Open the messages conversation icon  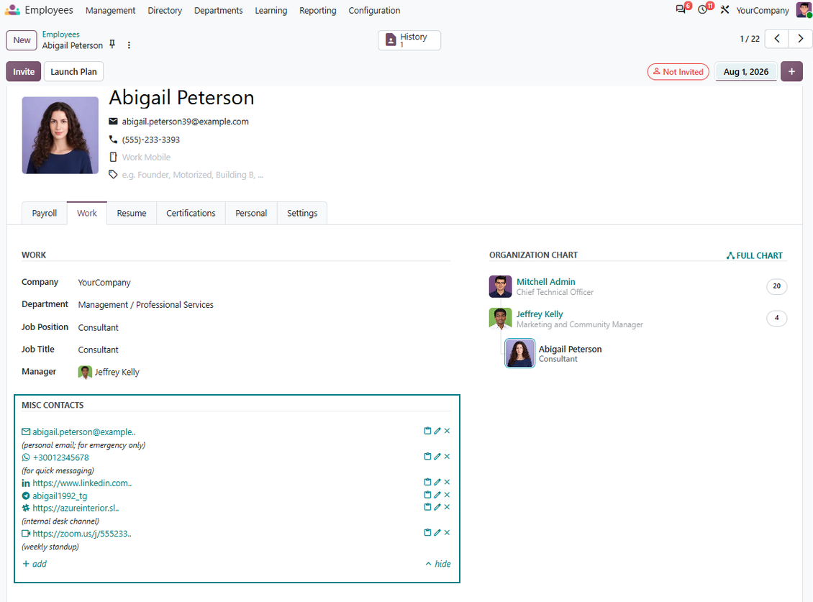click(681, 9)
